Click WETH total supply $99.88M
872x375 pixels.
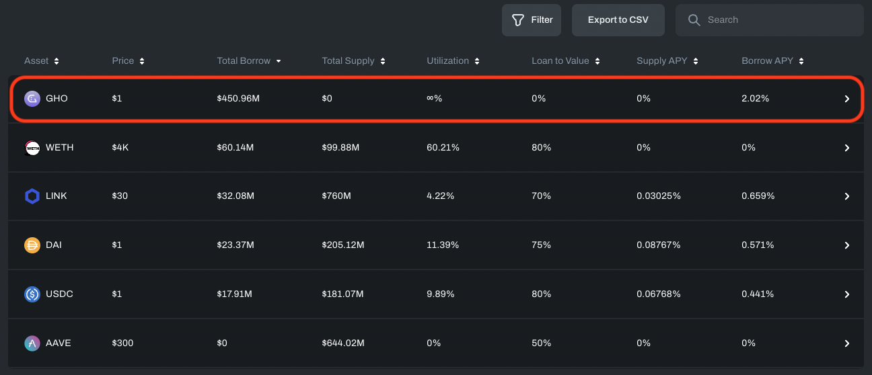click(340, 148)
